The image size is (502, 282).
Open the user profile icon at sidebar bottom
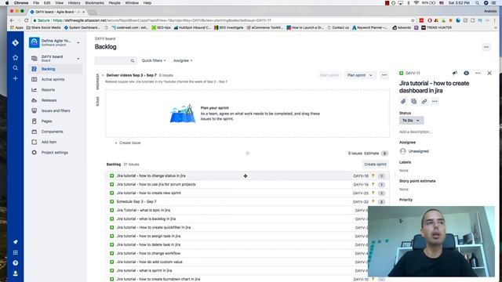coord(15,273)
